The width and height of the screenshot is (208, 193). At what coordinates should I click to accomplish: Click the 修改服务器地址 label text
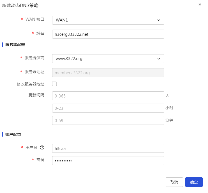click(x=31, y=84)
